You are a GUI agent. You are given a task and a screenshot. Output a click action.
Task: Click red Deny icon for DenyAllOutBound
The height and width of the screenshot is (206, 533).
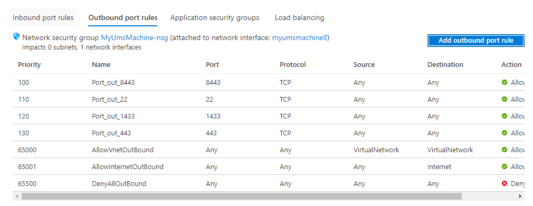pyautogui.click(x=505, y=183)
